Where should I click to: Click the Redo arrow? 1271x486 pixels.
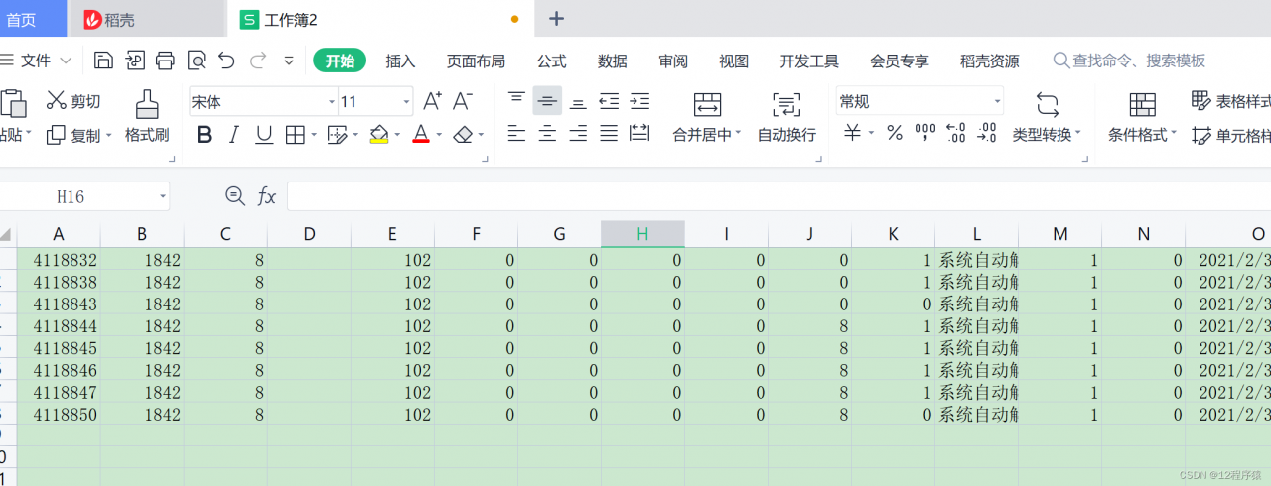[x=258, y=61]
